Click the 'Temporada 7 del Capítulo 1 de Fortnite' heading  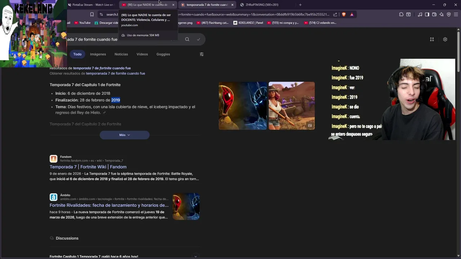pyautogui.click(x=85, y=85)
